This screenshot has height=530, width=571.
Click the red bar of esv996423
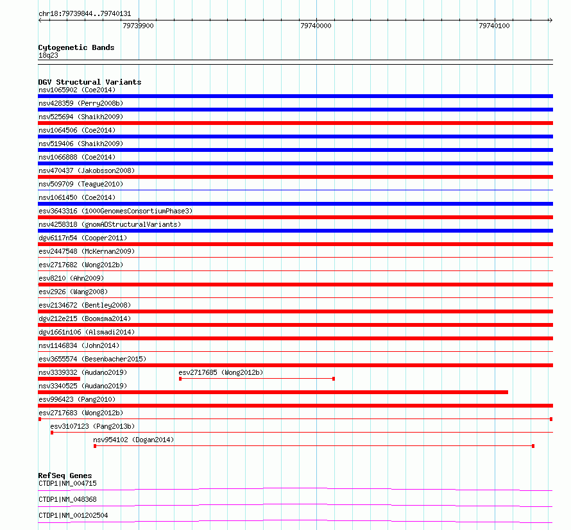295,406
